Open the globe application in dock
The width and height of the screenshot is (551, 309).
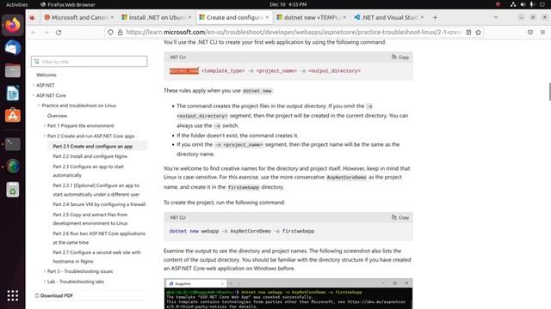13,167
